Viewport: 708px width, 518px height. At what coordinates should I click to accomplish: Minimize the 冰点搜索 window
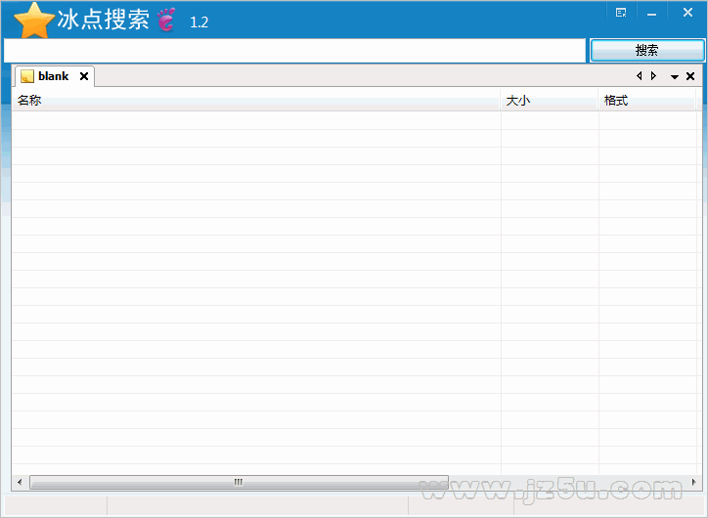[x=651, y=13]
